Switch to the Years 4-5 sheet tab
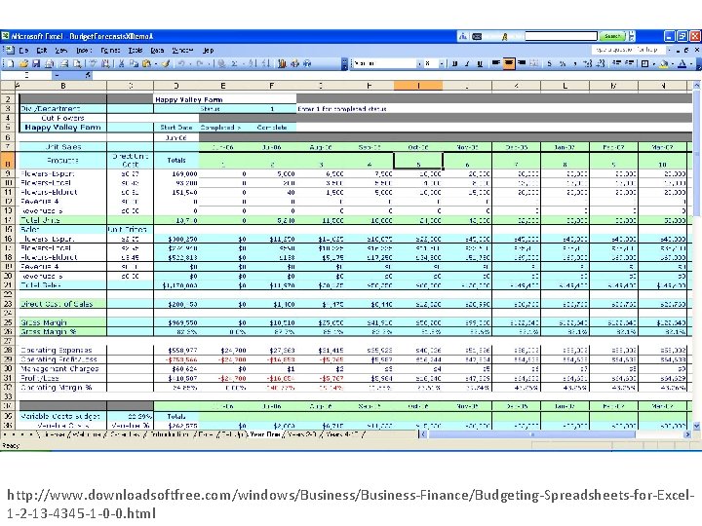Screen dimensions: 702x526 coord(341,434)
